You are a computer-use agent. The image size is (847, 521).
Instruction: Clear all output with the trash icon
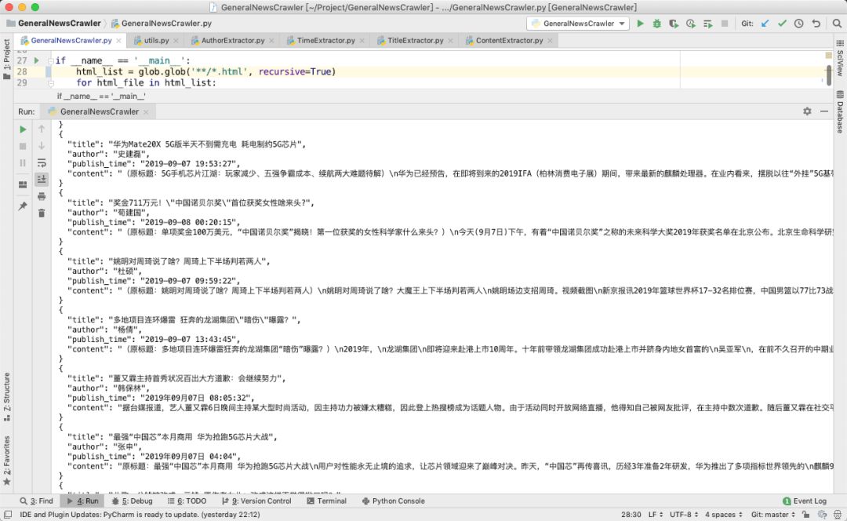click(x=42, y=213)
